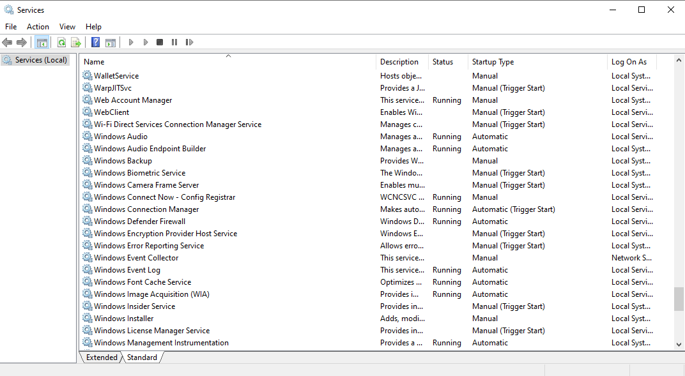
Task: Select Windows Audio Endpoint Builder row
Action: (x=150, y=148)
